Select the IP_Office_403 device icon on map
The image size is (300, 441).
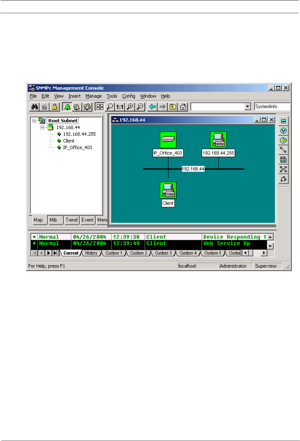pyautogui.click(x=168, y=140)
